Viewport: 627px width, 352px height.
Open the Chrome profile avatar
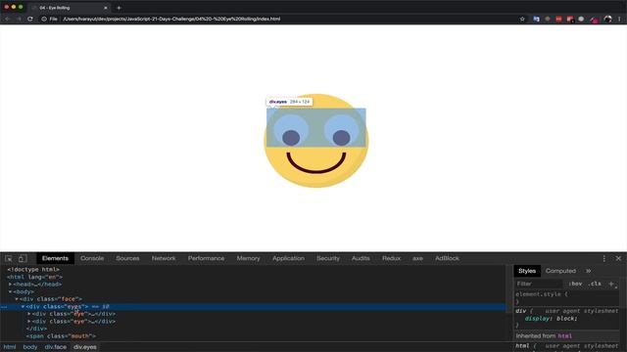[x=607, y=19]
